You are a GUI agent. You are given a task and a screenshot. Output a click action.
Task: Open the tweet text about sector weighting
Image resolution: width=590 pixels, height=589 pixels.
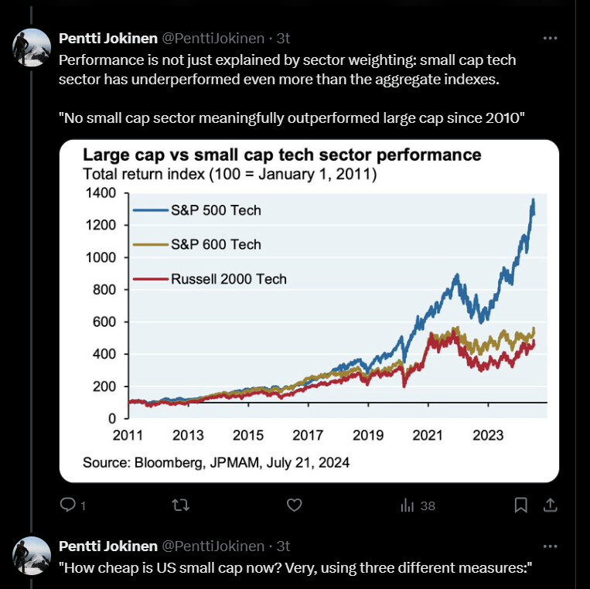[287, 70]
